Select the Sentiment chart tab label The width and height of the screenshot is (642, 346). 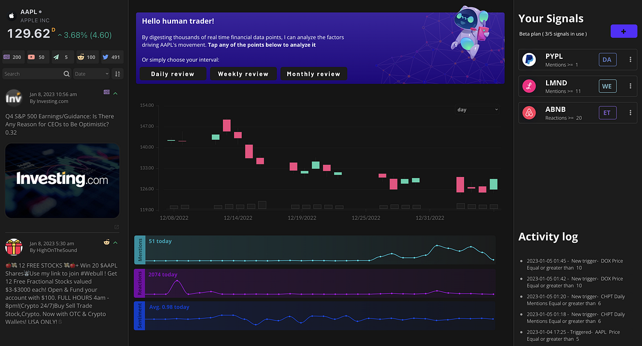[x=139, y=316]
